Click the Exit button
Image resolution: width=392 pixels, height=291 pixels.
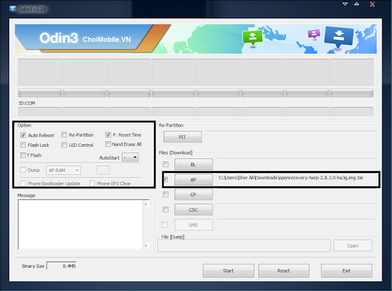tap(347, 271)
